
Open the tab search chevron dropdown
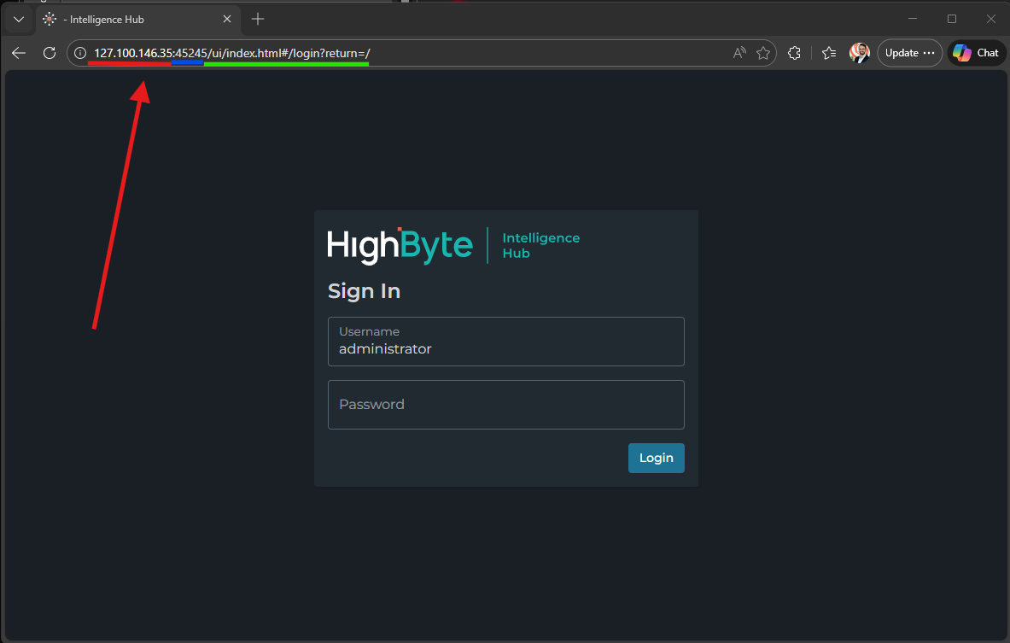19,19
